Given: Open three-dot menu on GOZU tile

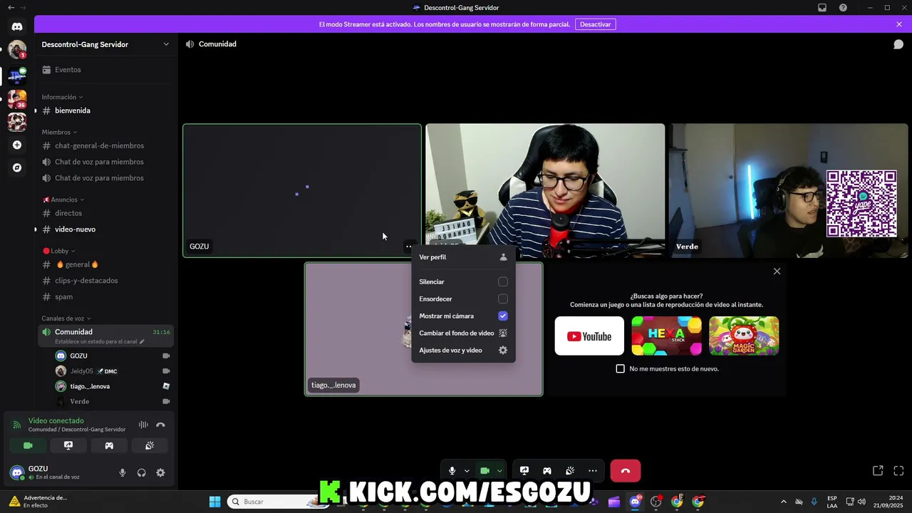Looking at the screenshot, I should 408,247.
